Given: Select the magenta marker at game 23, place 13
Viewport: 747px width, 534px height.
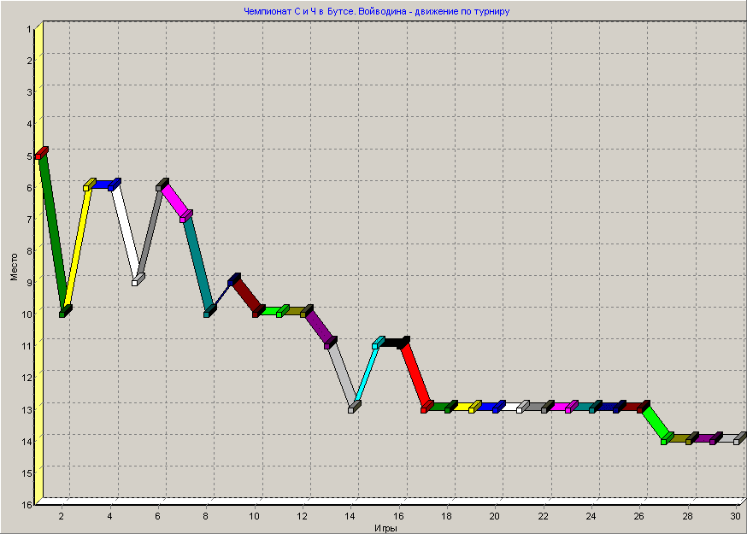Looking at the screenshot, I should point(572,407).
